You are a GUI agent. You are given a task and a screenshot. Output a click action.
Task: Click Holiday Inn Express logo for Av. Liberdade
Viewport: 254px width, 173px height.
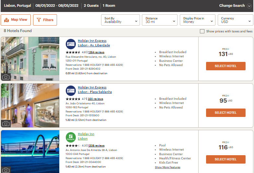pyautogui.click(x=71, y=44)
